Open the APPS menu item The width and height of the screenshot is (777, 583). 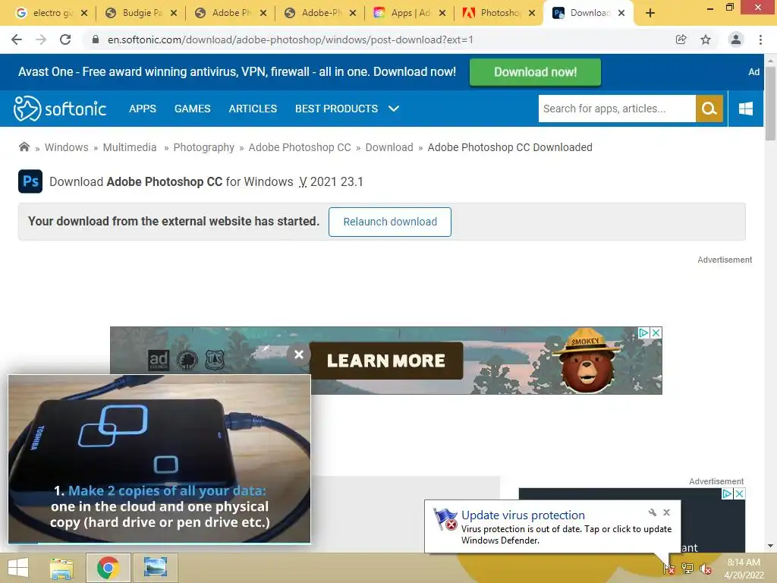click(142, 109)
